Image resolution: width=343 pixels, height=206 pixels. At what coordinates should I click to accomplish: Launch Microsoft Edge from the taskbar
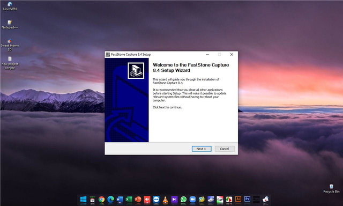pyautogui.click(x=110, y=200)
